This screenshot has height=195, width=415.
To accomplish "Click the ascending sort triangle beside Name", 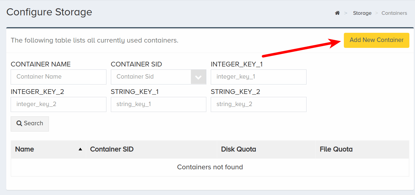I will pyautogui.click(x=80, y=149).
